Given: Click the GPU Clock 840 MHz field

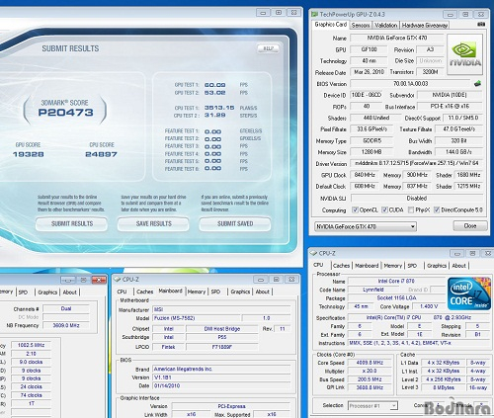Looking at the screenshot, I should [x=365, y=175].
